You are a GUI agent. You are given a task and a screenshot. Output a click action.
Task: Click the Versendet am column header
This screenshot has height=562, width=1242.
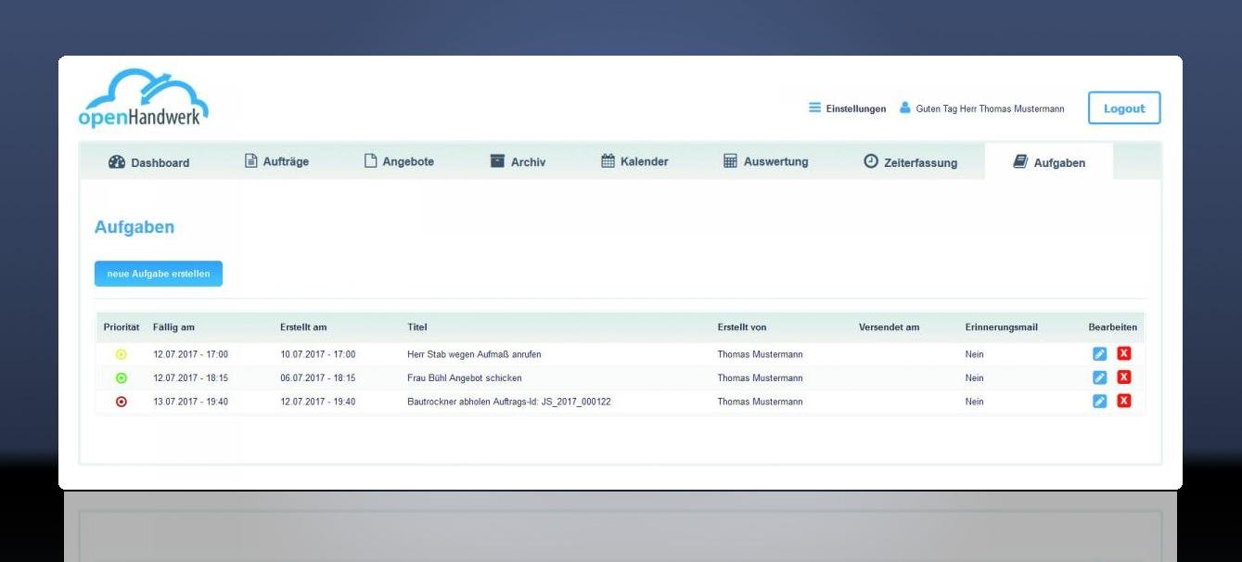890,327
